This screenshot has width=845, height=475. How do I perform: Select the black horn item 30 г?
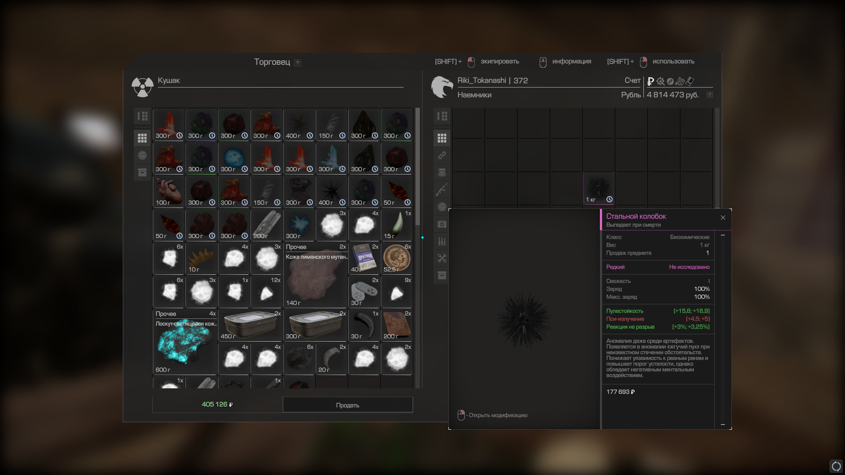[364, 325]
